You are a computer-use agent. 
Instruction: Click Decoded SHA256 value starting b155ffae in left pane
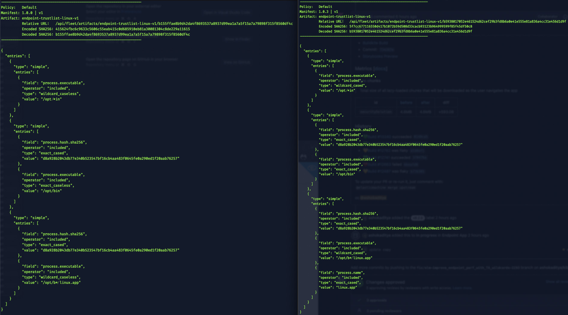tap(123, 34)
